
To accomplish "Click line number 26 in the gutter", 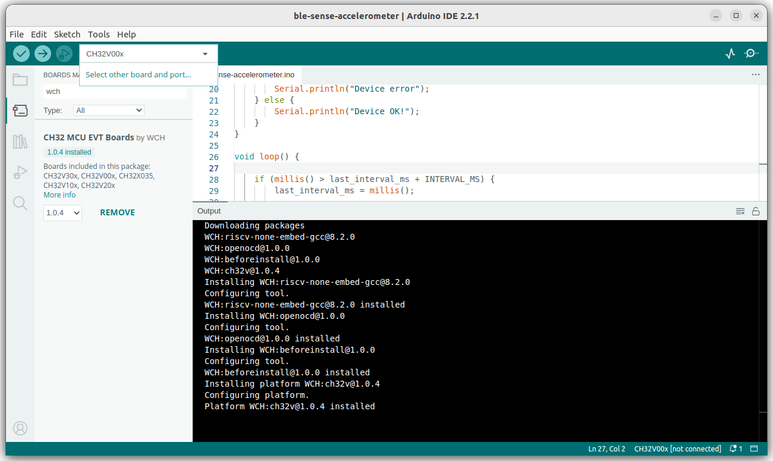I will tap(213, 157).
